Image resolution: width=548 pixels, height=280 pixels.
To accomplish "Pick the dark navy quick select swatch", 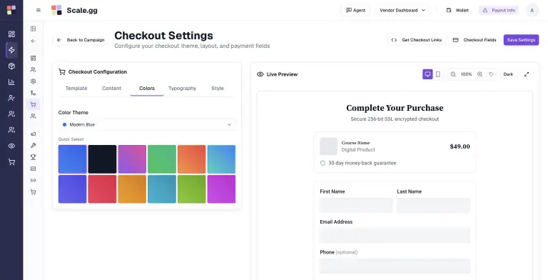I will click(103, 159).
